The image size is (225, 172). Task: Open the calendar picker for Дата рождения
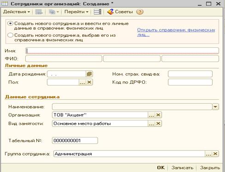89,74
